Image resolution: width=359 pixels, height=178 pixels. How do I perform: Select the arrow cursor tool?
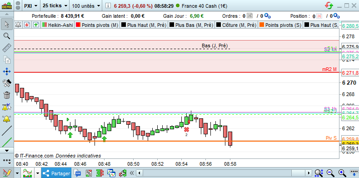coord(7,25)
